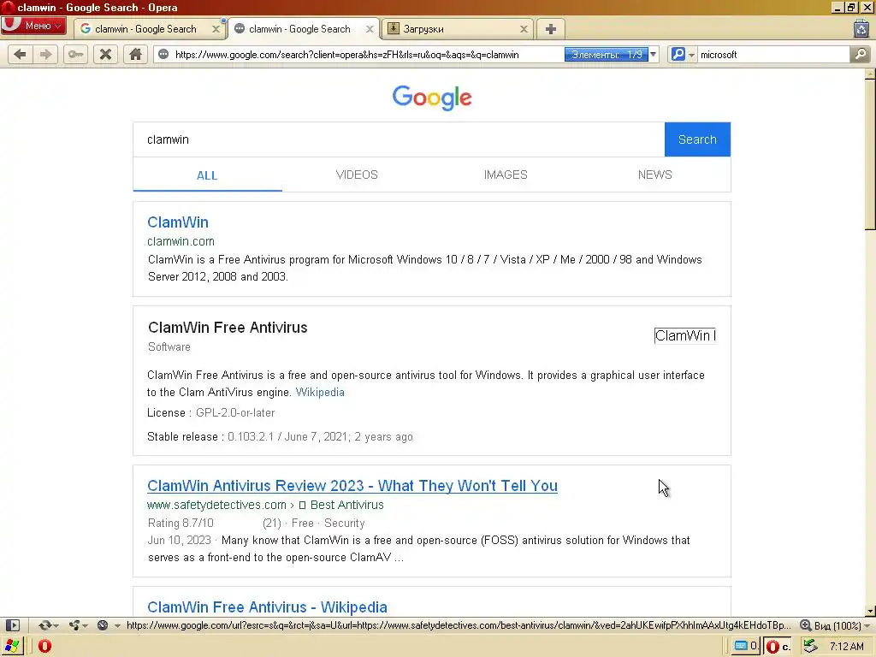The height and width of the screenshot is (657, 876).
Task: Toggle the panels sidebar button in status bar
Action: 12,625
